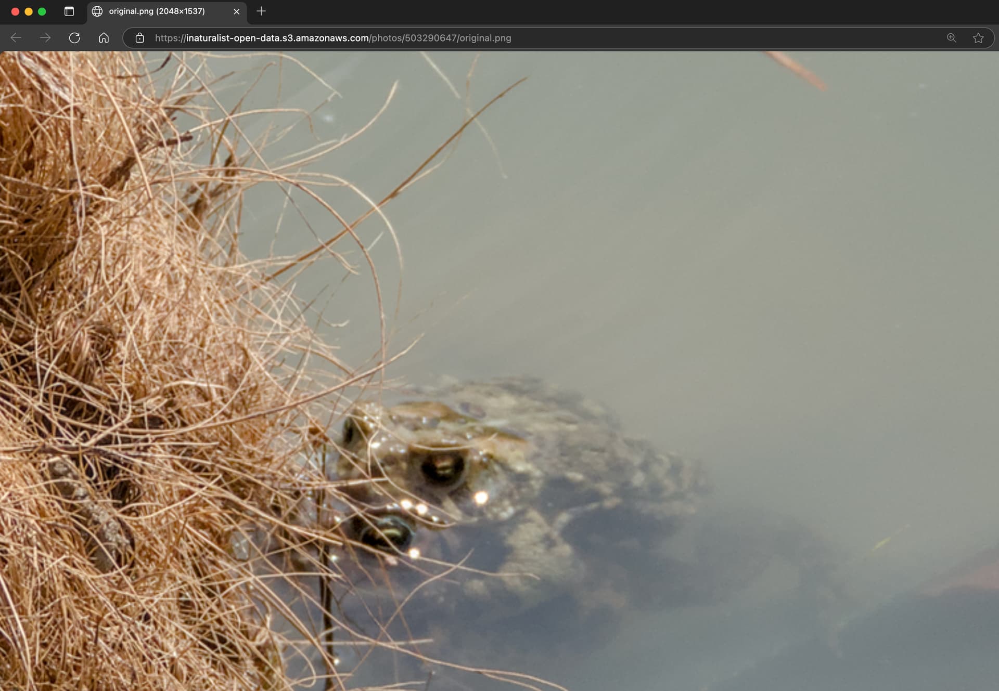The height and width of the screenshot is (691, 999).
Task: View site info via the lock icon
Action: [139, 38]
